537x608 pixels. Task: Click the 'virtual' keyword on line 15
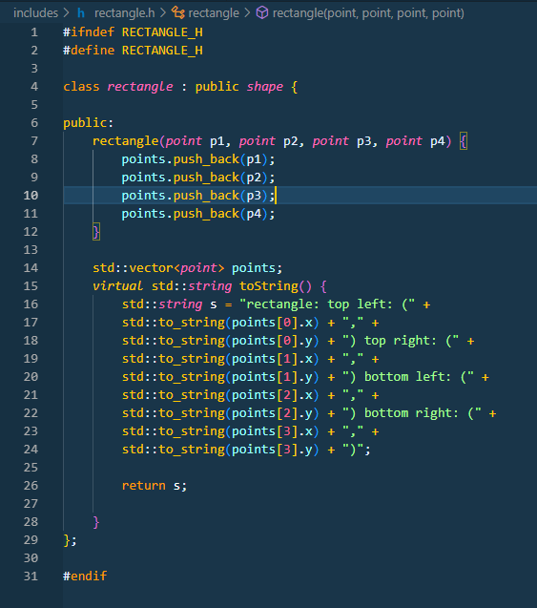click(117, 286)
